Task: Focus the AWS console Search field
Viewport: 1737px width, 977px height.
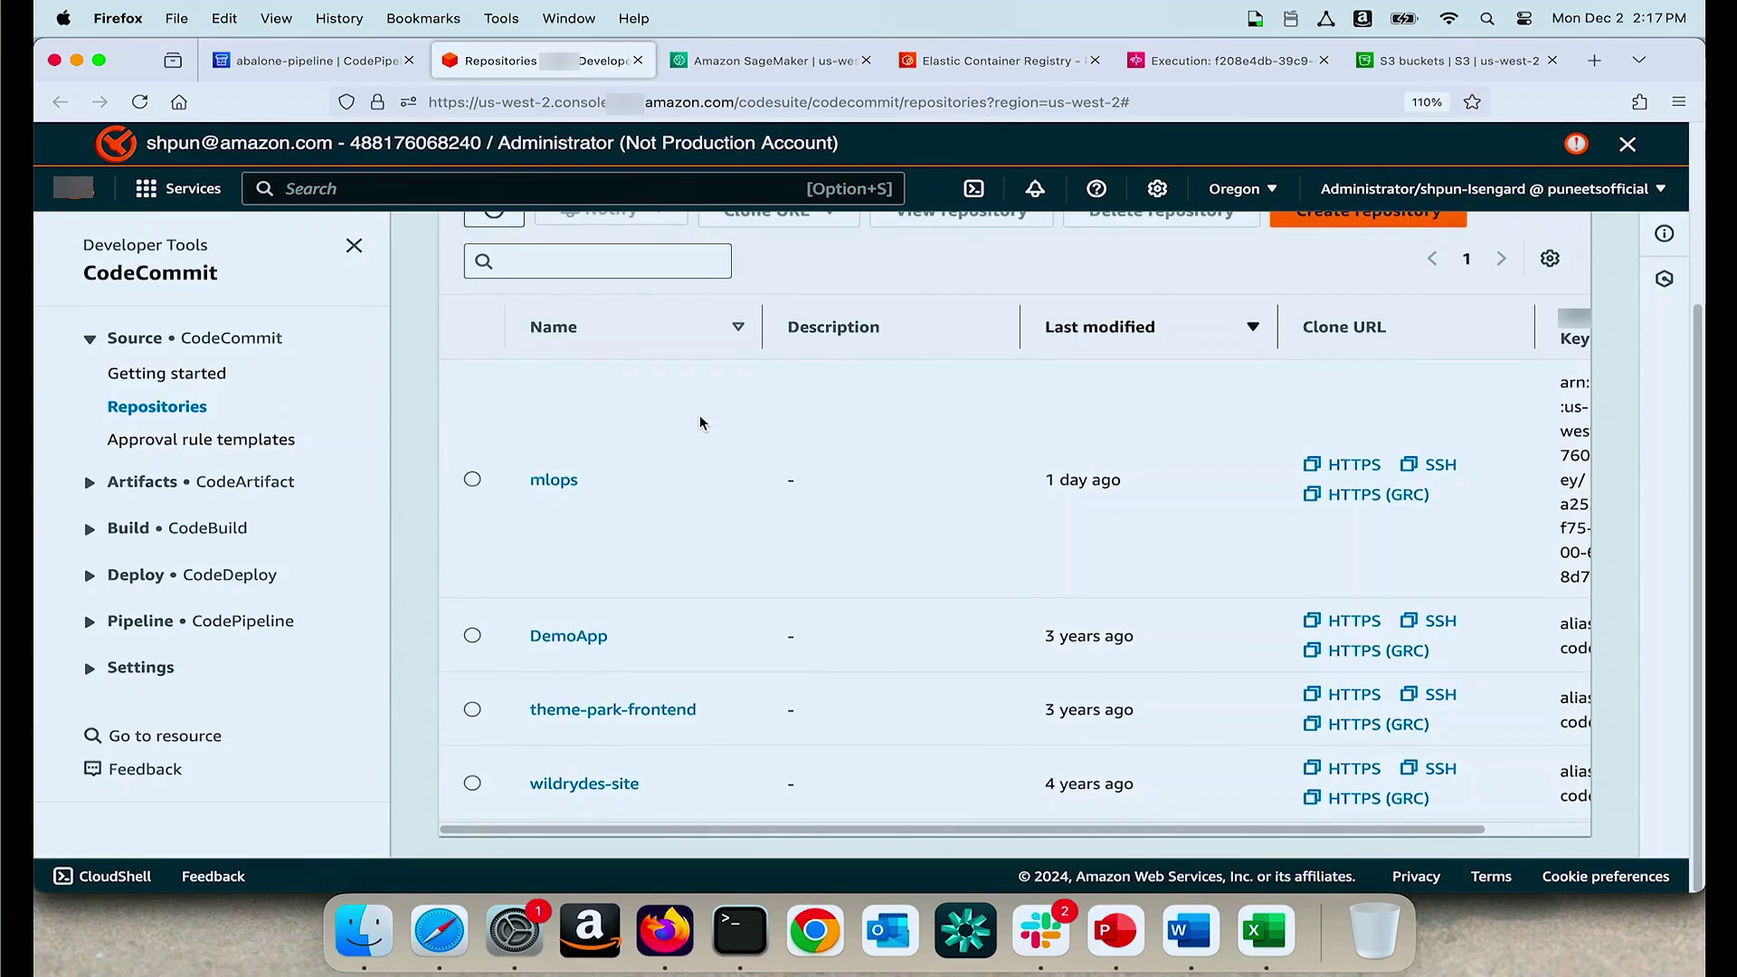Action: coord(573,188)
